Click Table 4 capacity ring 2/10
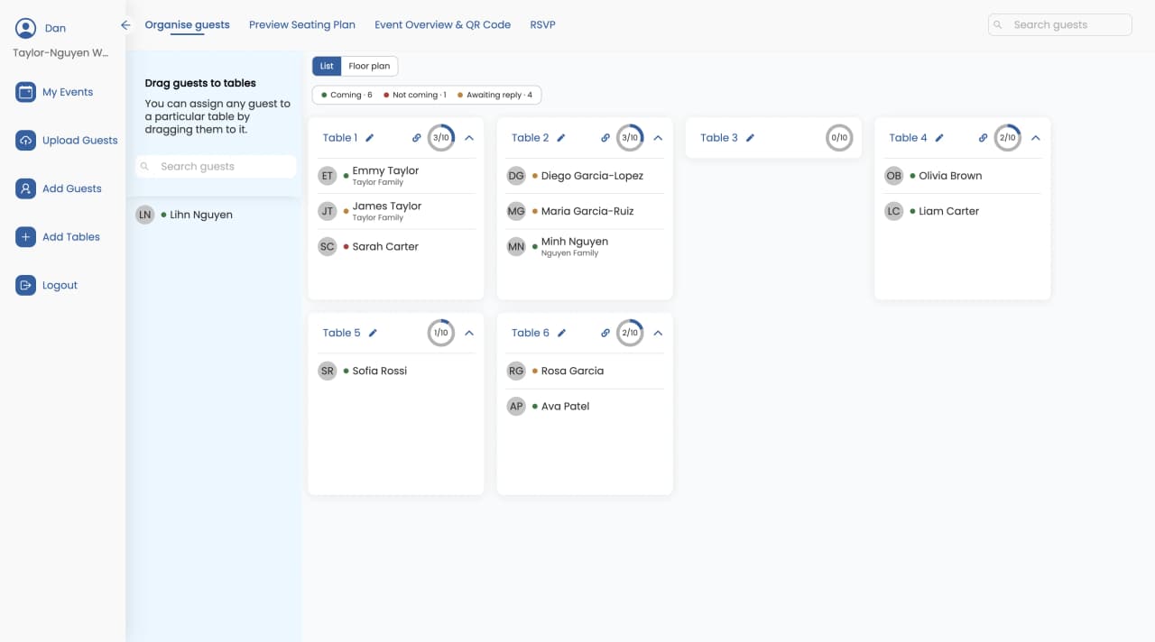This screenshot has height=642, width=1155. (1008, 138)
